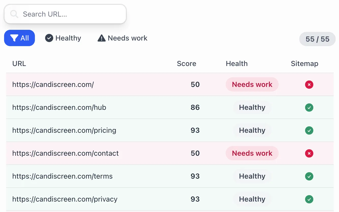Click the Healthy badge on pricing row
339x212 pixels.
point(252,130)
